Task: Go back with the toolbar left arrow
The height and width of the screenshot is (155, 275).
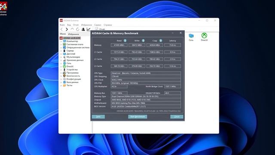Action: point(61,29)
